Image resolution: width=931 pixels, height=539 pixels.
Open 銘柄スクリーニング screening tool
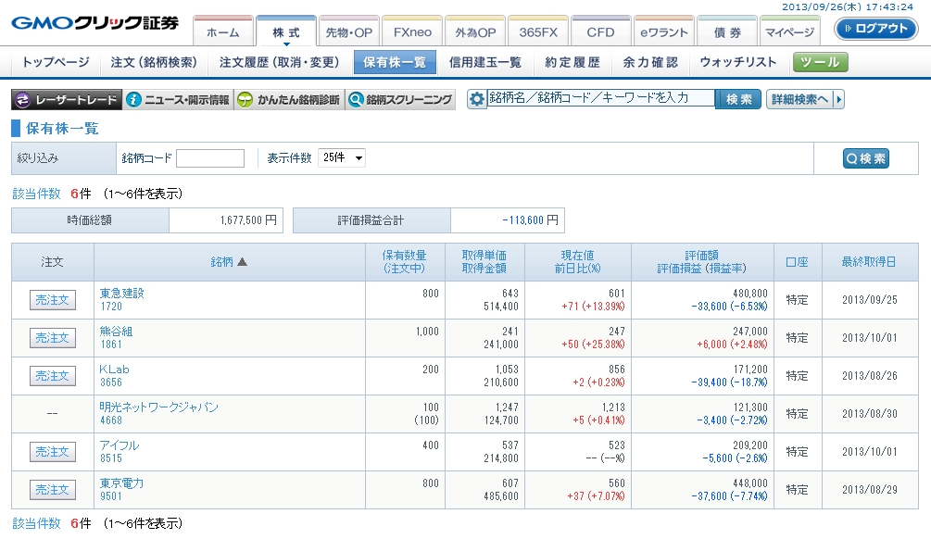pos(400,100)
